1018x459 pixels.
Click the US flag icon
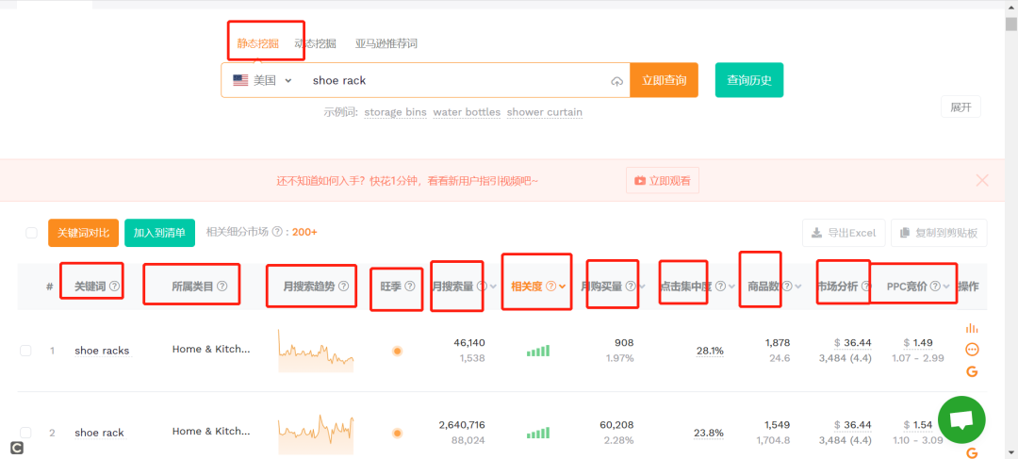[x=241, y=80]
